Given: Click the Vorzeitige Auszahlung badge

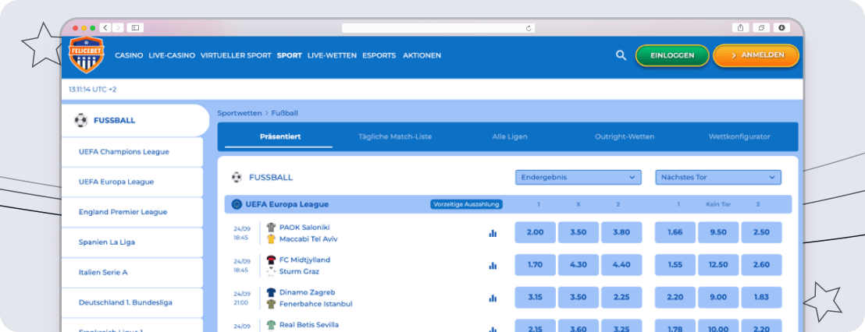Looking at the screenshot, I should pyautogui.click(x=466, y=204).
